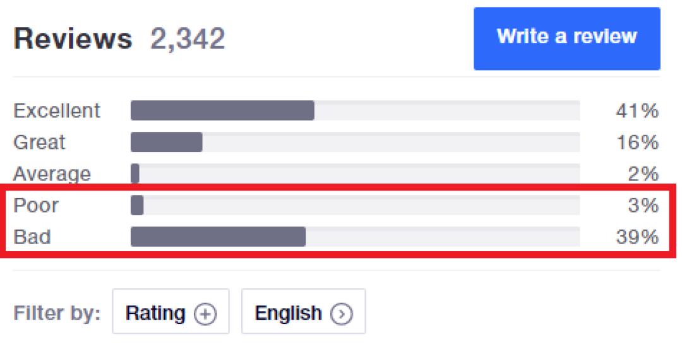Click the Write a review button
Image resolution: width=682 pixels, height=350 pixels.
tap(566, 38)
